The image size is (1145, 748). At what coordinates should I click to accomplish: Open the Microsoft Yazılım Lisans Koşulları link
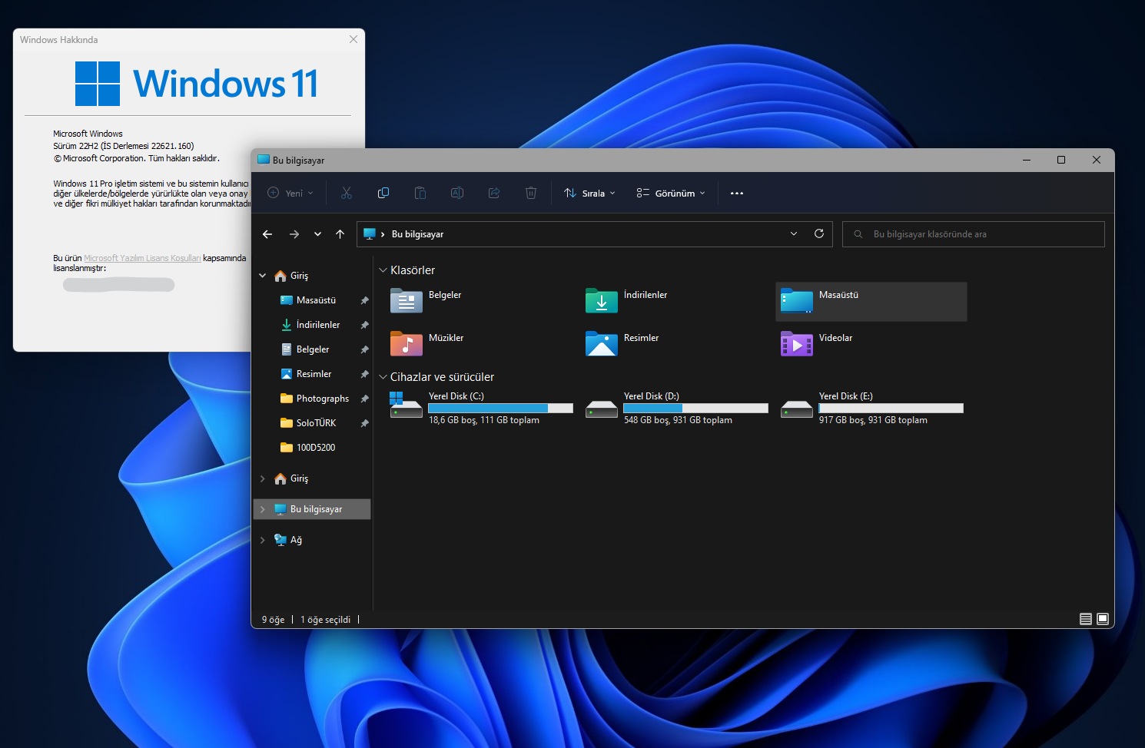tap(142, 258)
